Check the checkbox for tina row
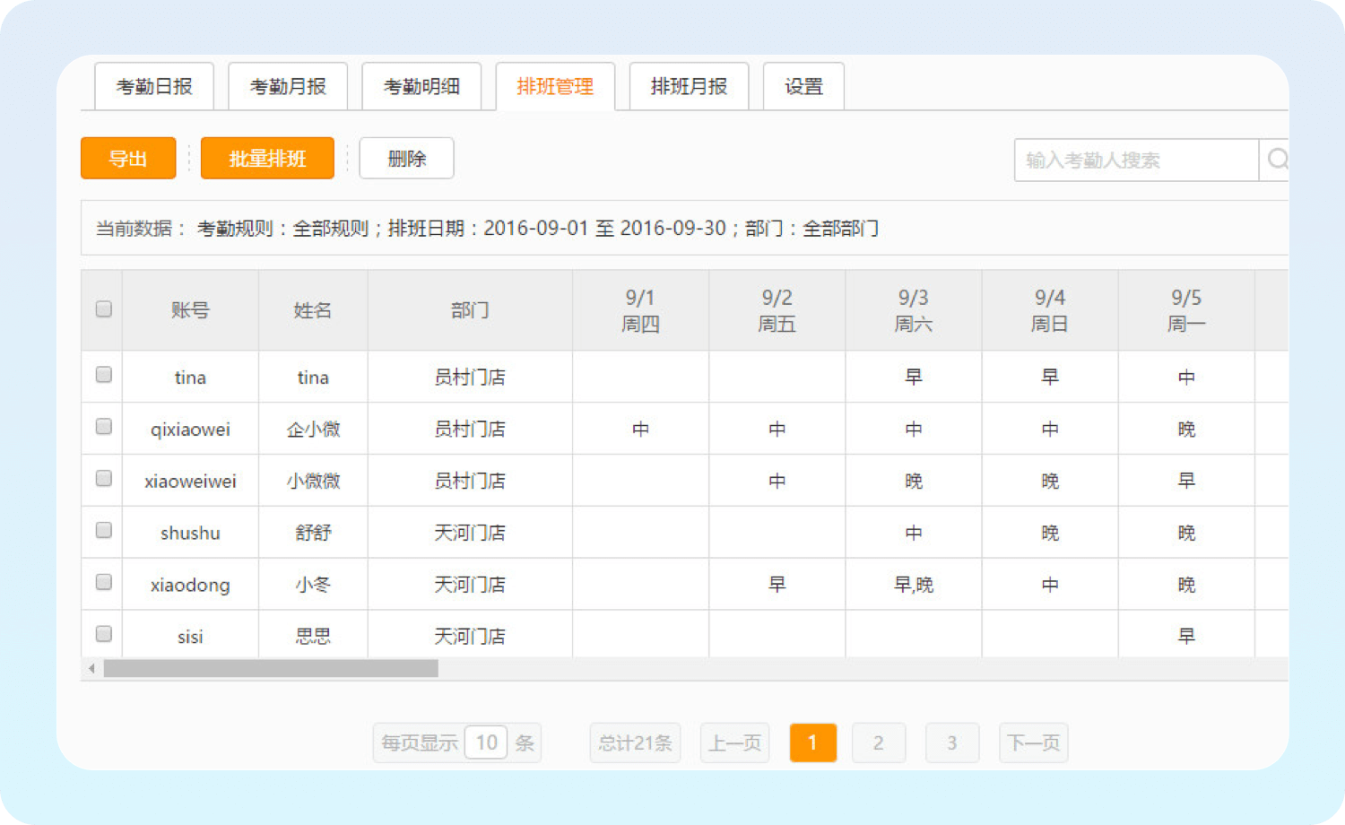This screenshot has width=1345, height=825. 104,375
